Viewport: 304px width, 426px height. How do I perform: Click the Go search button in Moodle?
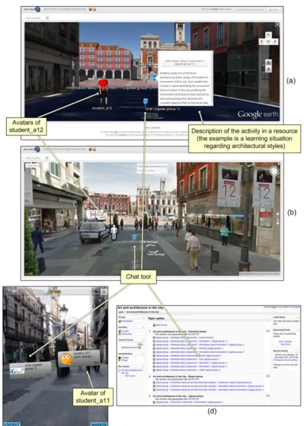click(x=141, y=344)
